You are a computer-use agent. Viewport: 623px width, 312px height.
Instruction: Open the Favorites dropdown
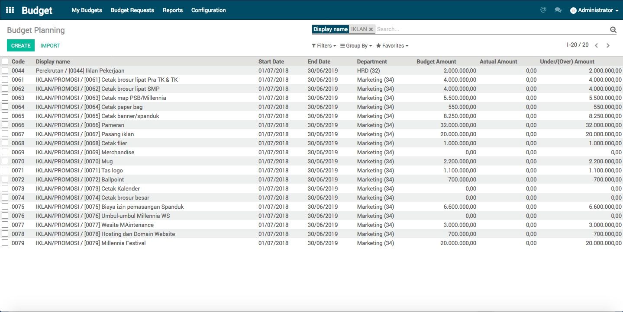(x=392, y=46)
